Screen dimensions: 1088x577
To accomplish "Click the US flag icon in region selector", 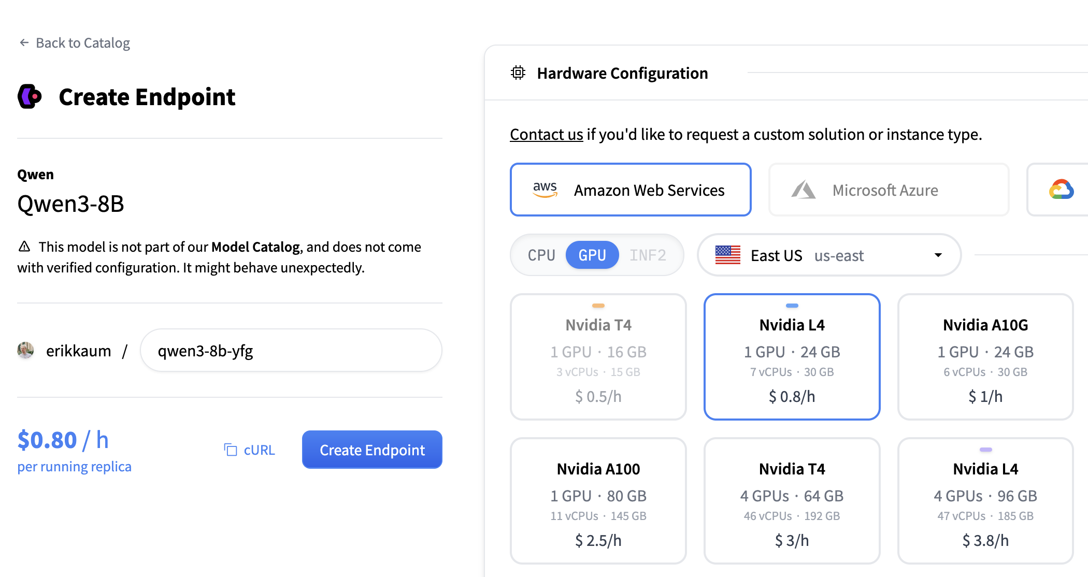I will [x=728, y=255].
